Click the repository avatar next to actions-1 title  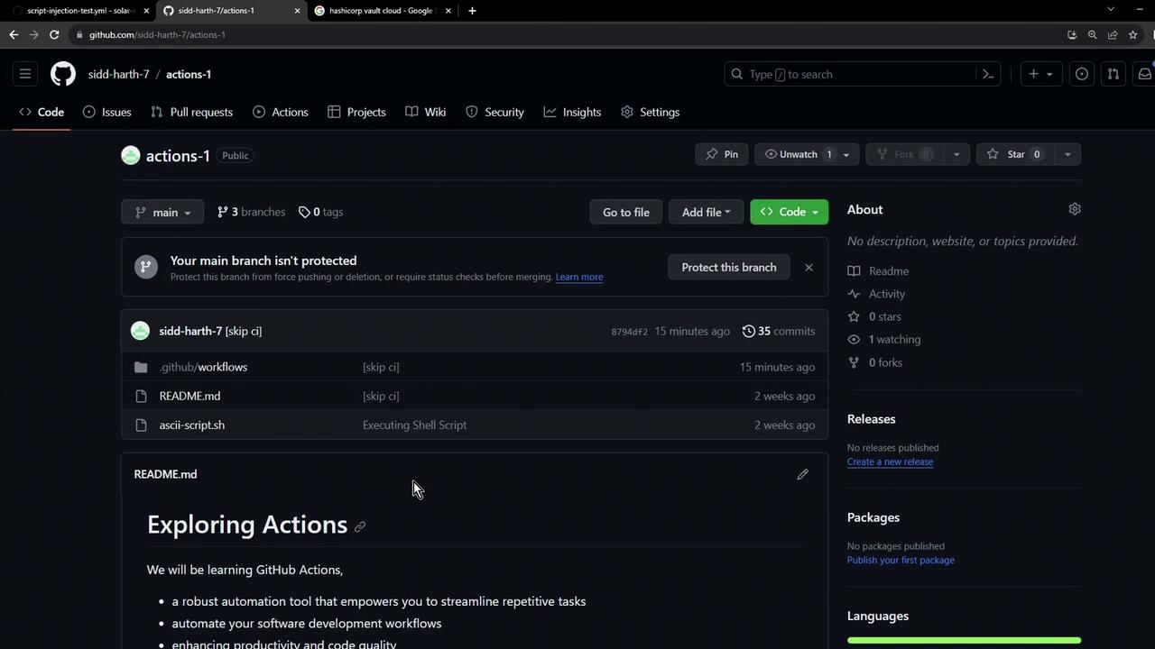click(131, 155)
